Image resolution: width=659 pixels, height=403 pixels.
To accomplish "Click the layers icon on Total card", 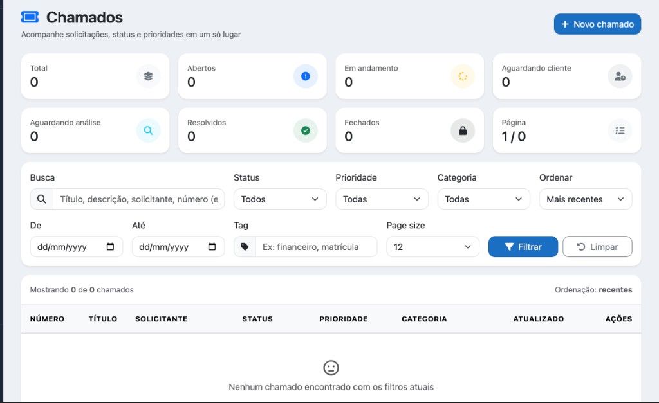I will tap(149, 76).
